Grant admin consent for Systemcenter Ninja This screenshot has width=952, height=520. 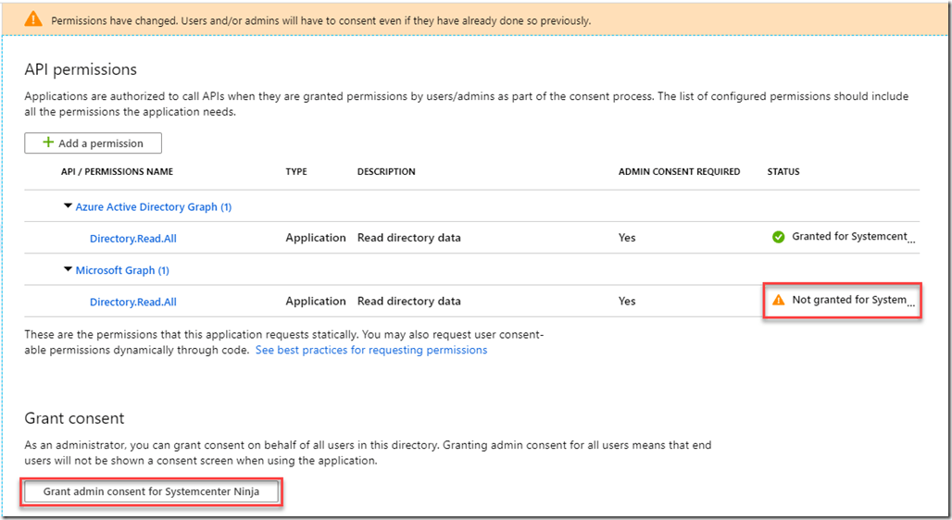(x=152, y=491)
